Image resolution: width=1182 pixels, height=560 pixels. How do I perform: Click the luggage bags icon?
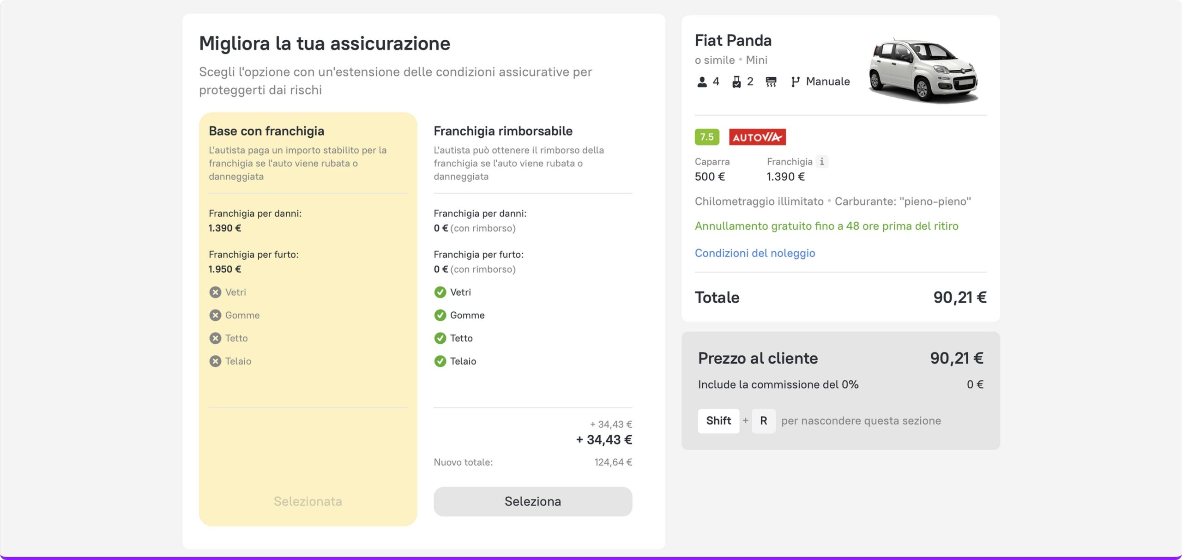pyautogui.click(x=736, y=82)
